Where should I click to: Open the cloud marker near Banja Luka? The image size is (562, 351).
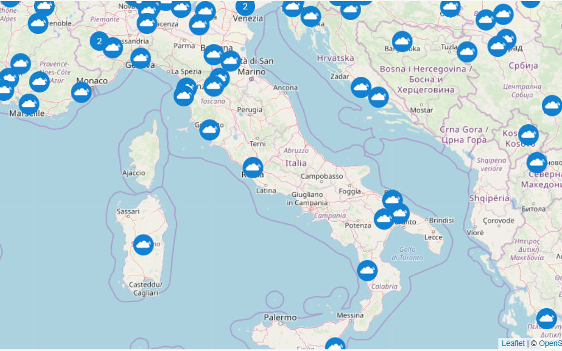point(402,41)
